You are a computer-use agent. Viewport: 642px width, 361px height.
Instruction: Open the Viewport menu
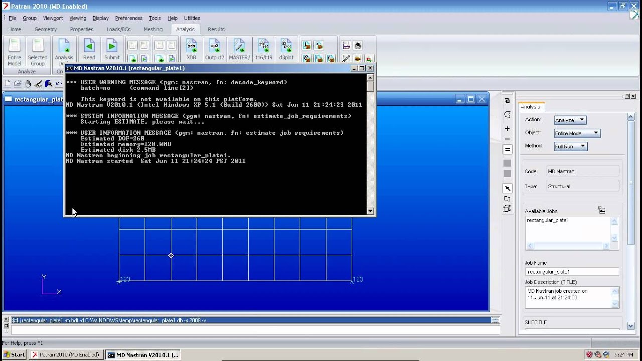(53, 18)
